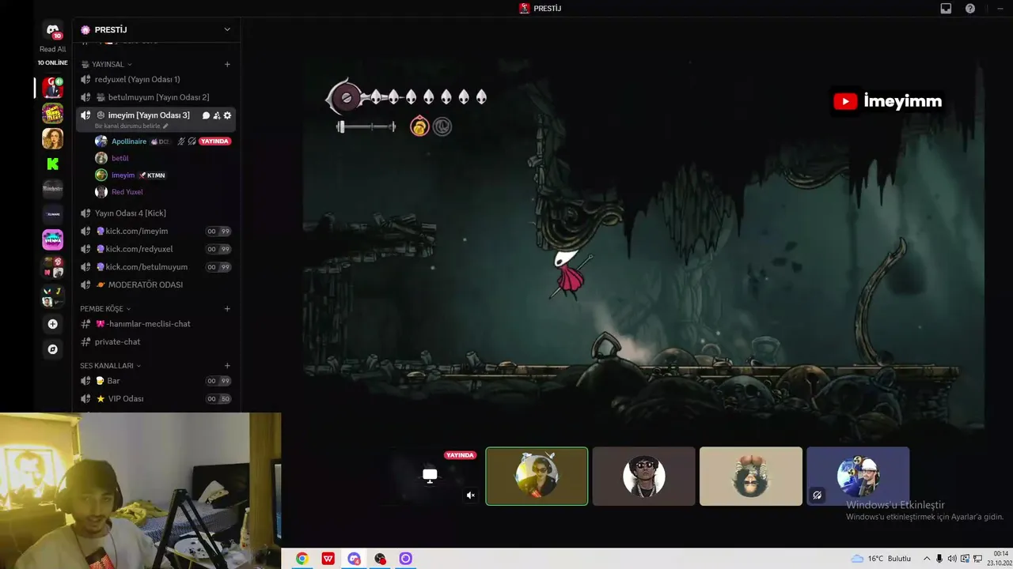
Task: Open Discord from the taskbar
Action: (x=354, y=559)
